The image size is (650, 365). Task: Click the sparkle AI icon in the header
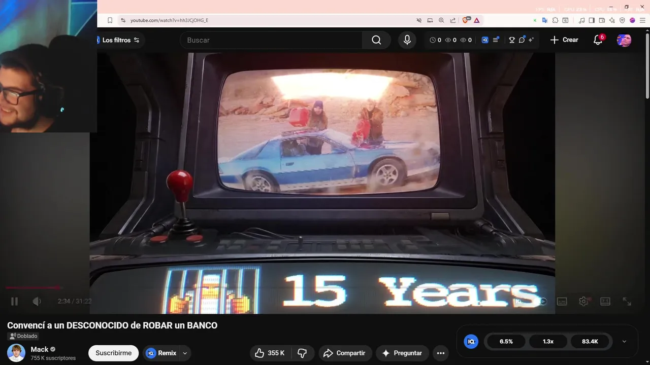coord(531,40)
